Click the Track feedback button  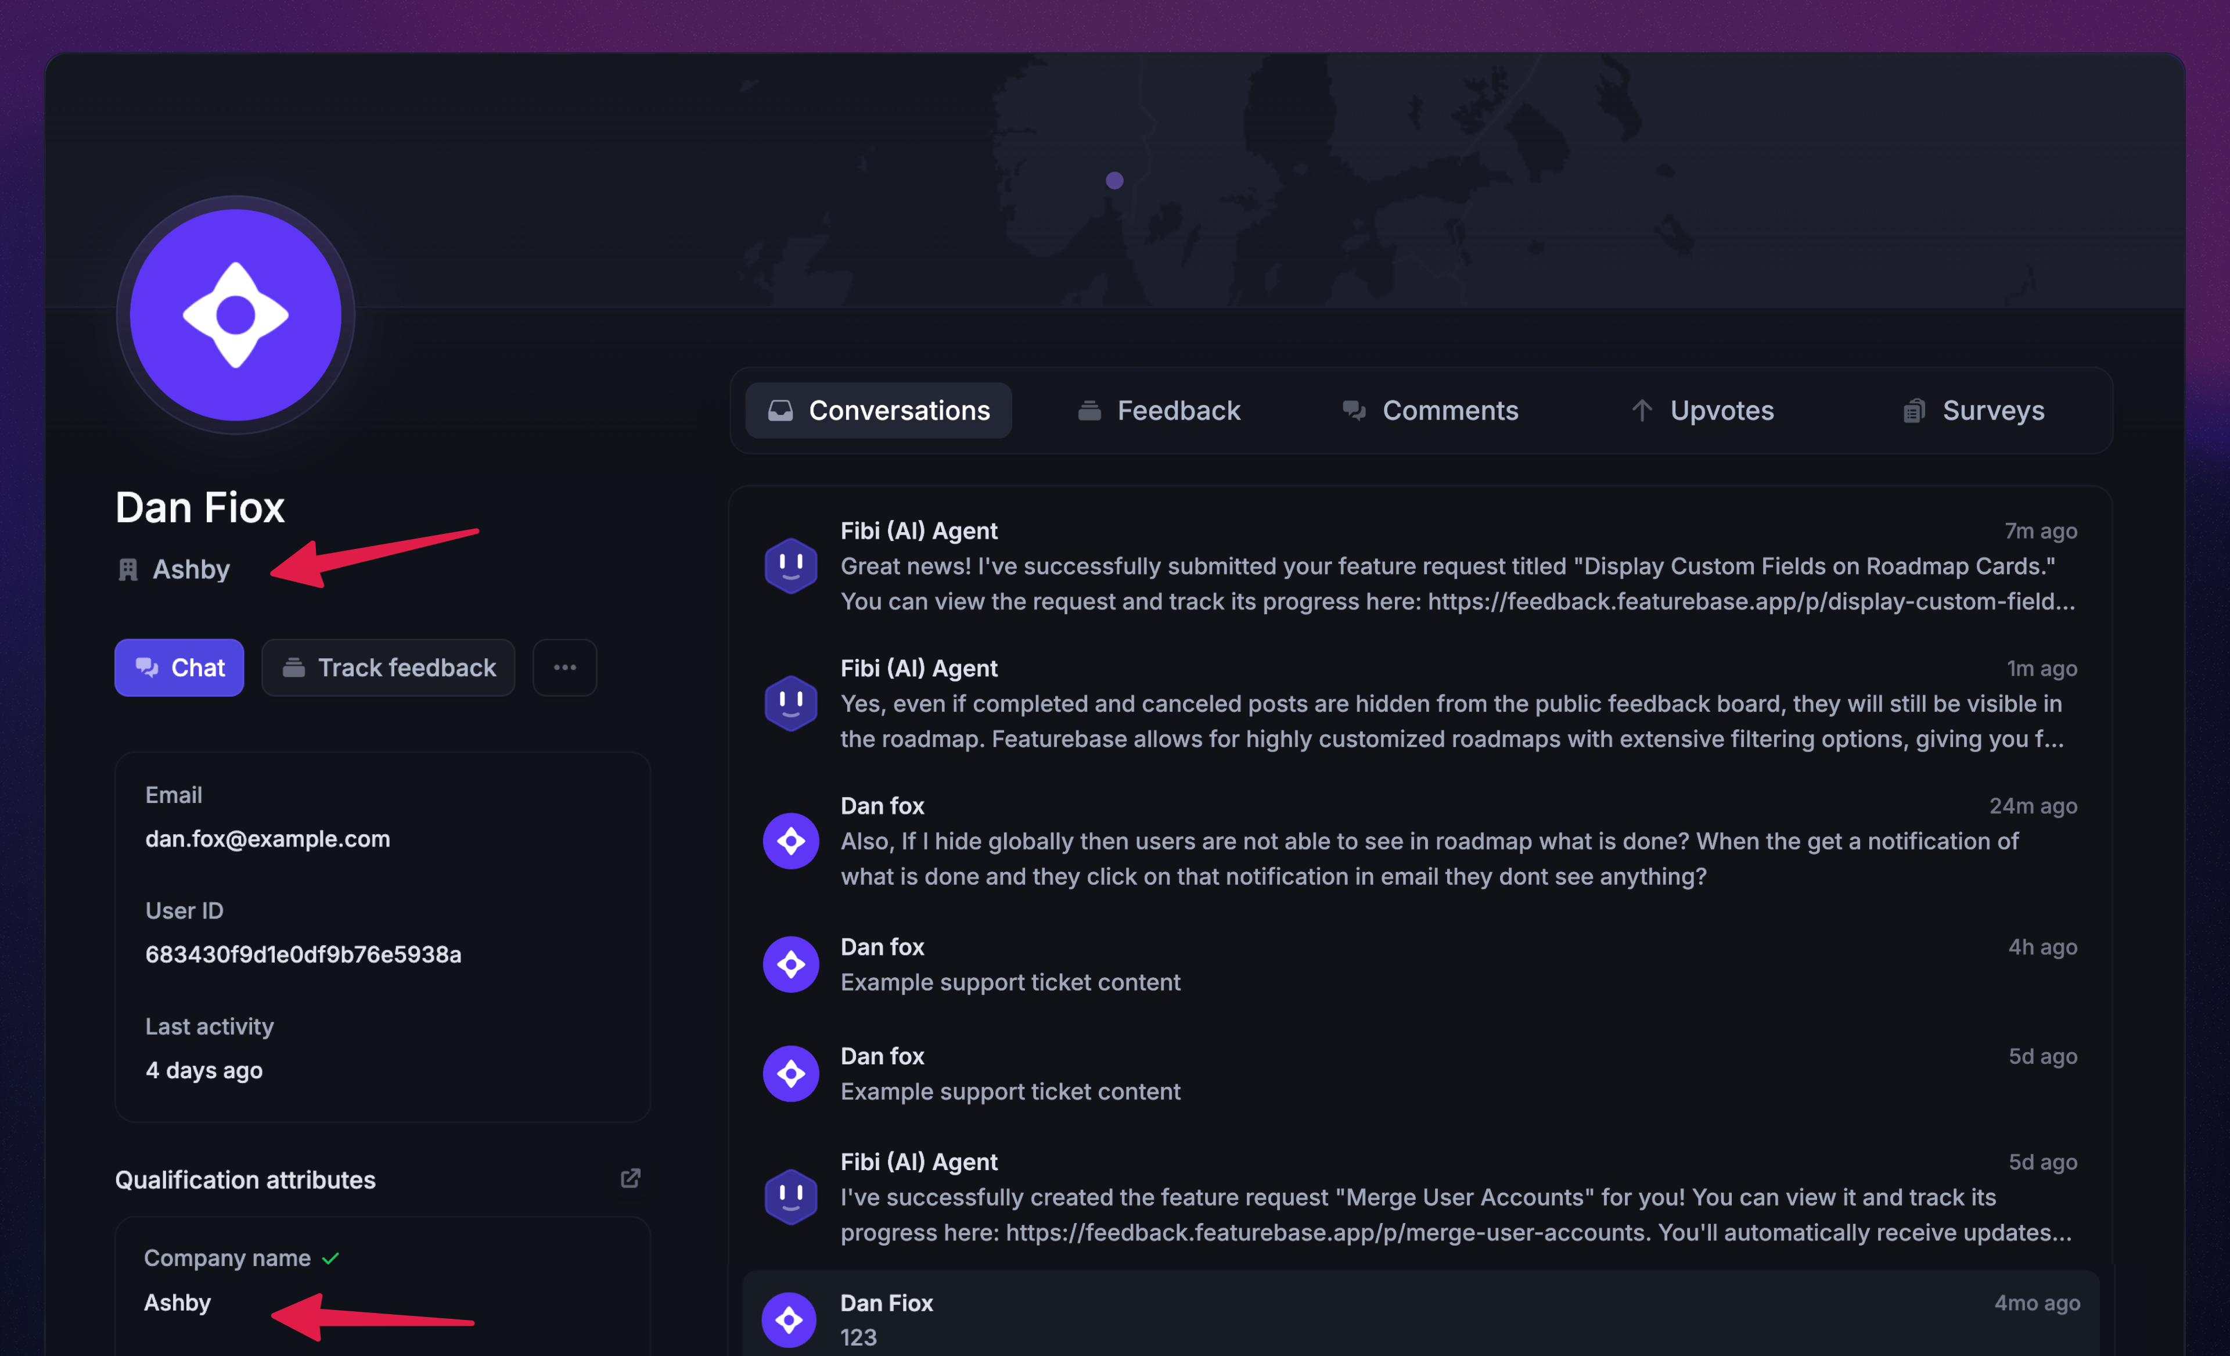point(389,667)
